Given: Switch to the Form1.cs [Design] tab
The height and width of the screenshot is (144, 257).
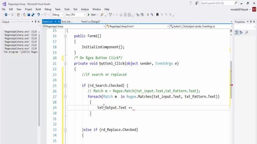Looking at the screenshot, I should tap(91, 22).
